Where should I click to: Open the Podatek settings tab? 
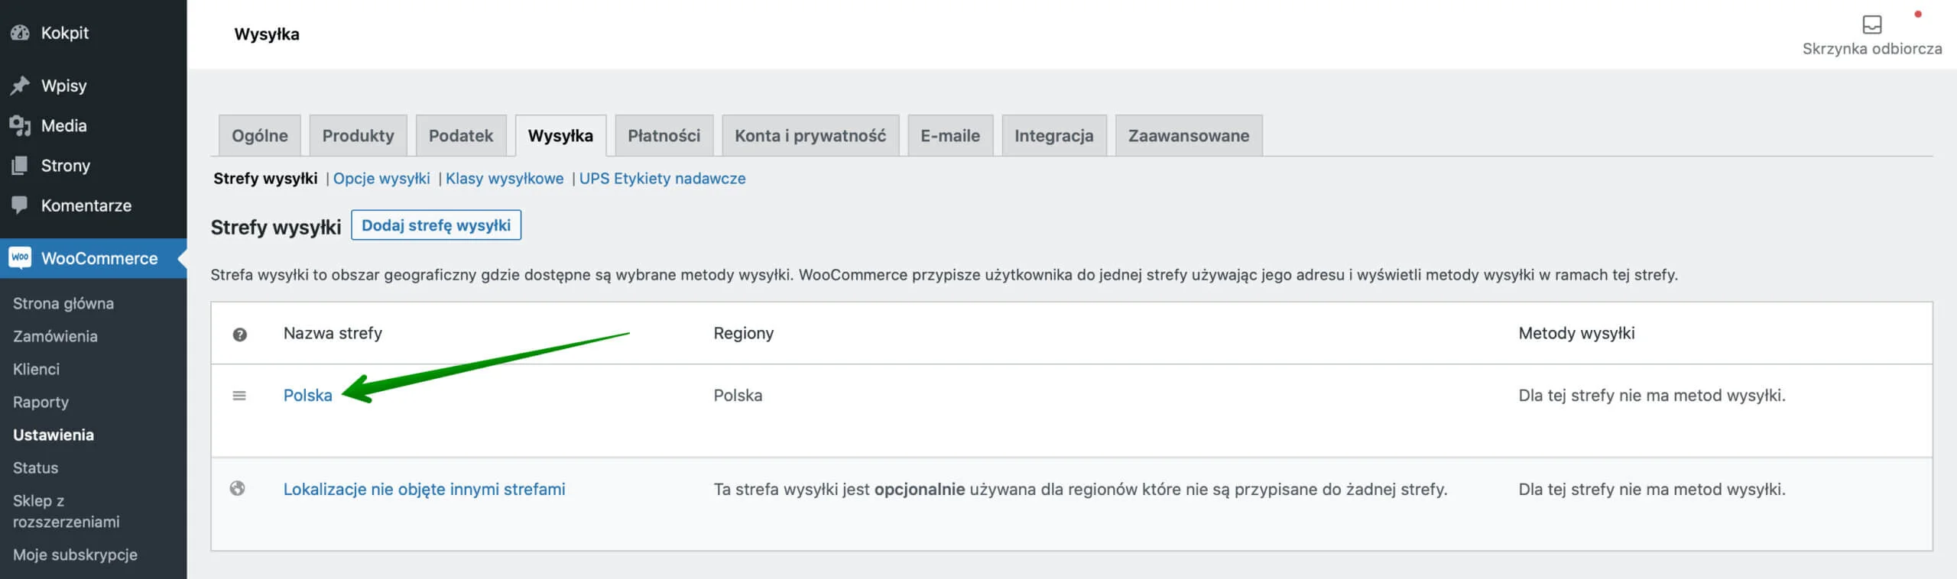460,136
